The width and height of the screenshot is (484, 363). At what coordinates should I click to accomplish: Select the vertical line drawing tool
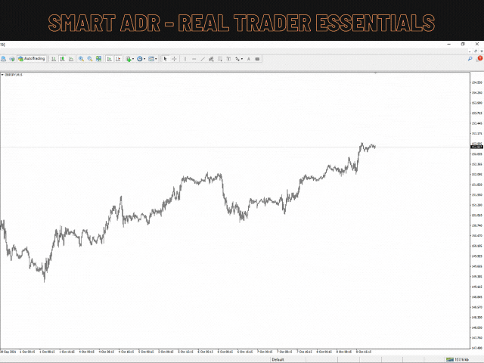(x=185, y=59)
